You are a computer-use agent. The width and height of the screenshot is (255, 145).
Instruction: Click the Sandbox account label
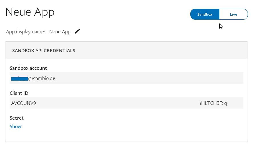point(28,68)
